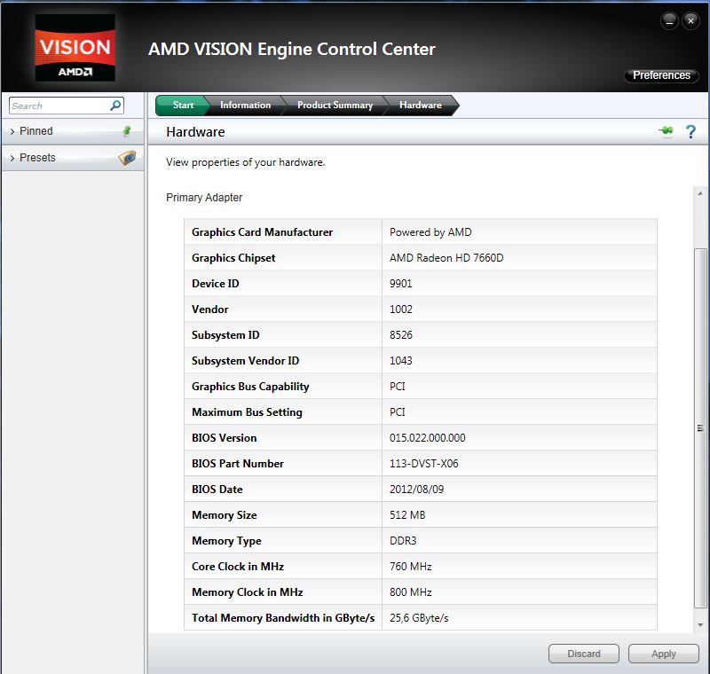Go to the Start breadcrumb tab
Image resolution: width=710 pixels, height=674 pixels.
tap(183, 106)
